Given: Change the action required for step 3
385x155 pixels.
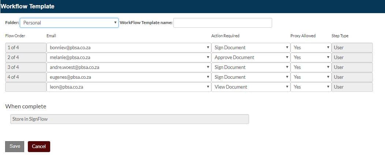Looking at the screenshot, I should click(251, 67).
